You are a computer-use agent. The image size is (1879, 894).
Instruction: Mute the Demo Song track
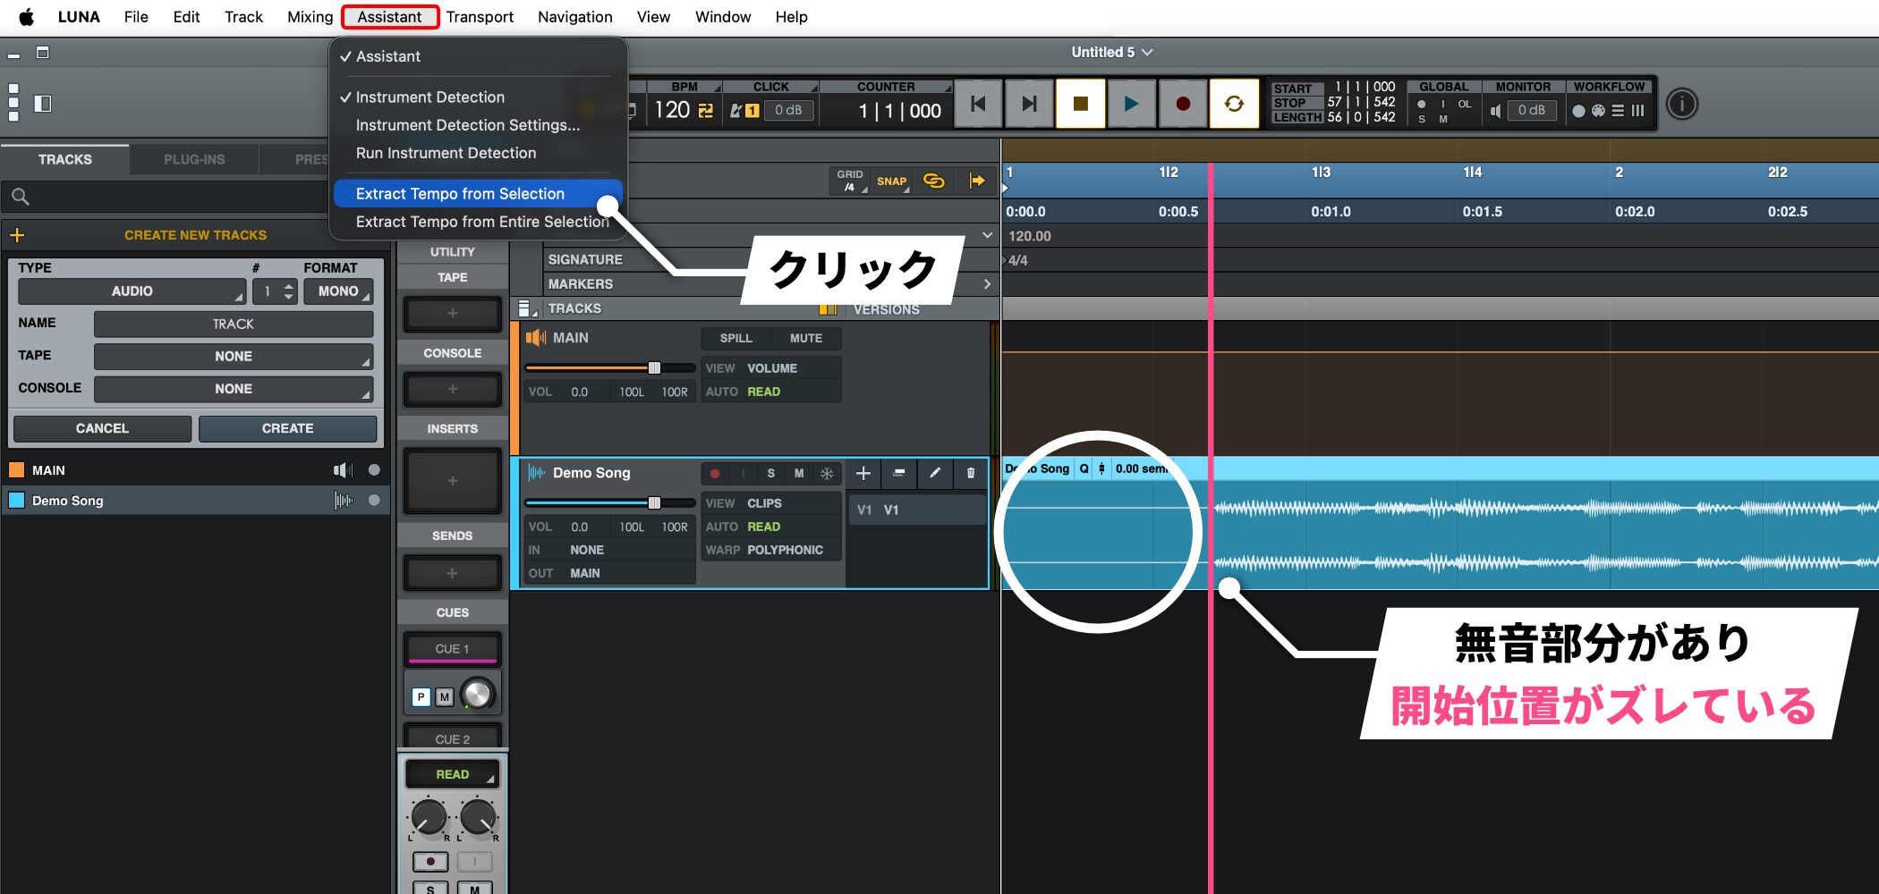click(x=799, y=474)
